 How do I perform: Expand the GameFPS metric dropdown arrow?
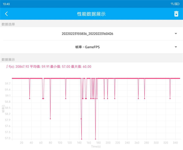click(176, 47)
